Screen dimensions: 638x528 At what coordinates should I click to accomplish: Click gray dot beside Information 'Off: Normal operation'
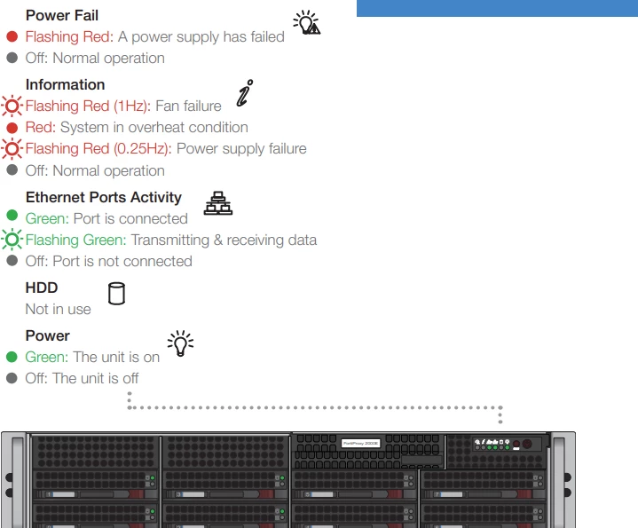pyautogui.click(x=12, y=169)
